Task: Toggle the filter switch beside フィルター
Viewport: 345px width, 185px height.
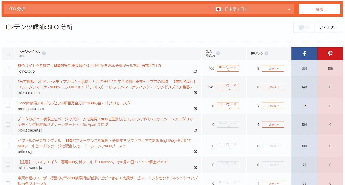Action: pos(304,27)
